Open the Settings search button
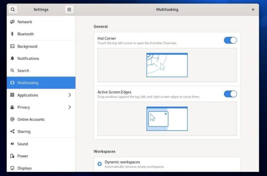 click(13, 9)
